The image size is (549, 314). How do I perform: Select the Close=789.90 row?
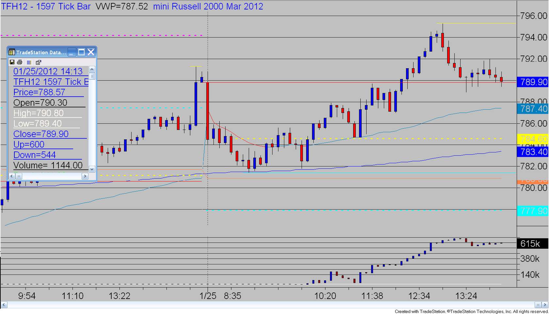coord(41,134)
